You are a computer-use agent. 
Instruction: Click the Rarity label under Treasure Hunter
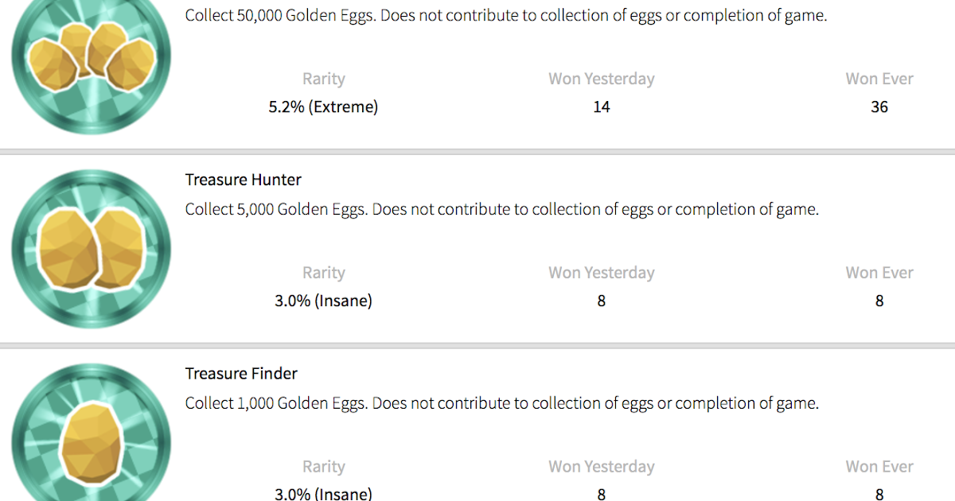[323, 273]
